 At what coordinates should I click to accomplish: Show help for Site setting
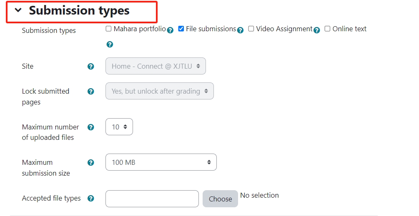[91, 67]
